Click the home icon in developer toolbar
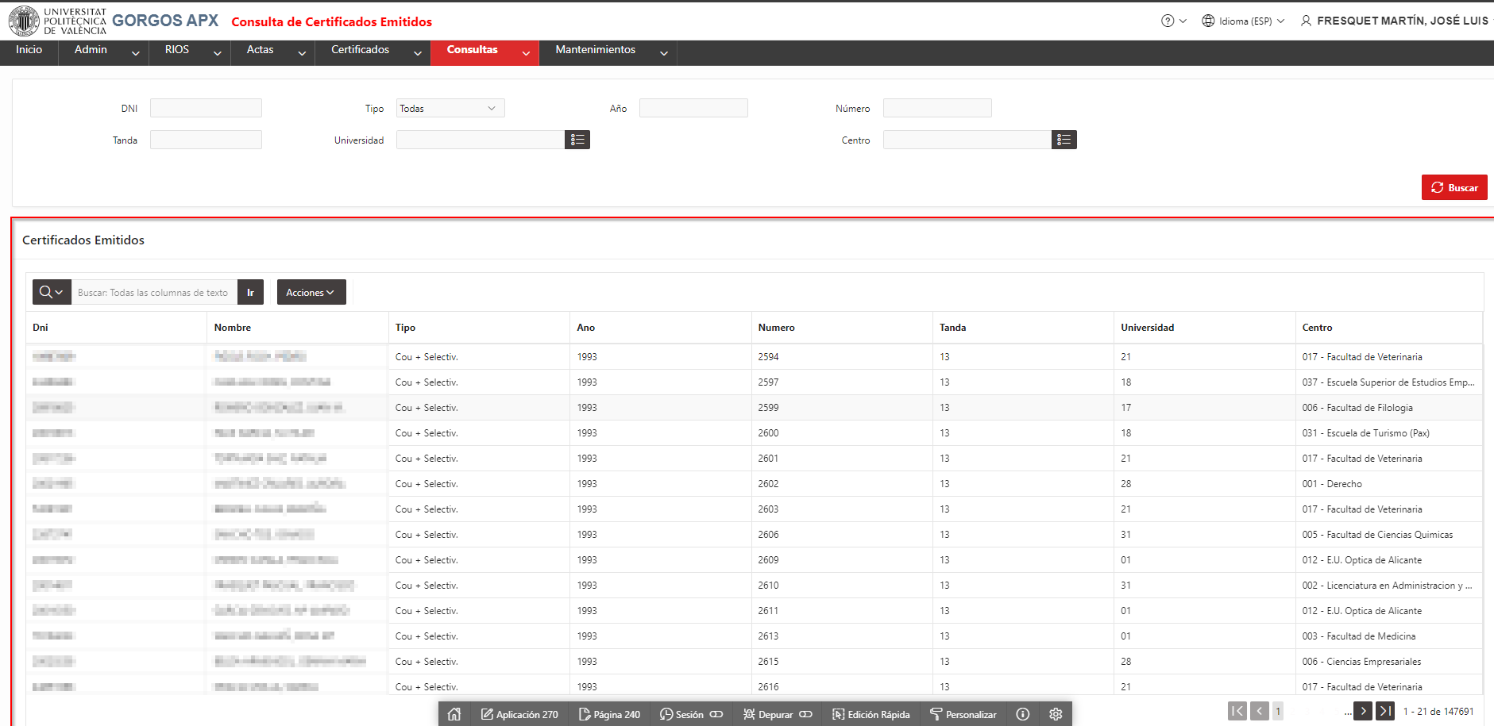 [x=454, y=714]
